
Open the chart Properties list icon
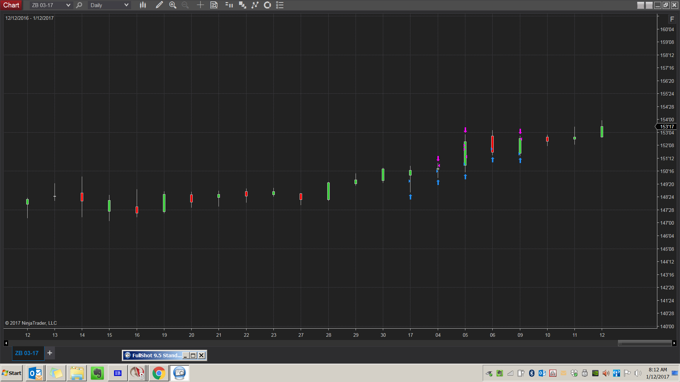(280, 5)
